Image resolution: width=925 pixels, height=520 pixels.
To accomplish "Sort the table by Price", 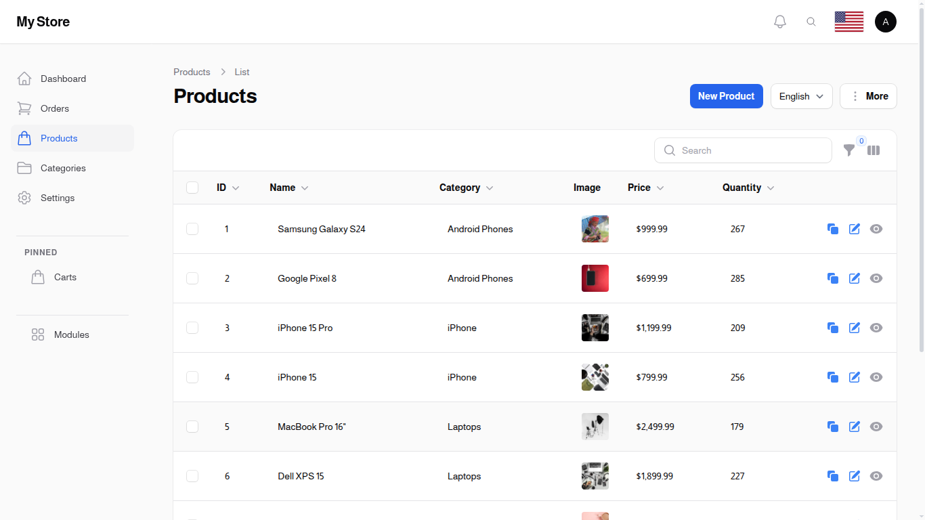I will tap(644, 188).
